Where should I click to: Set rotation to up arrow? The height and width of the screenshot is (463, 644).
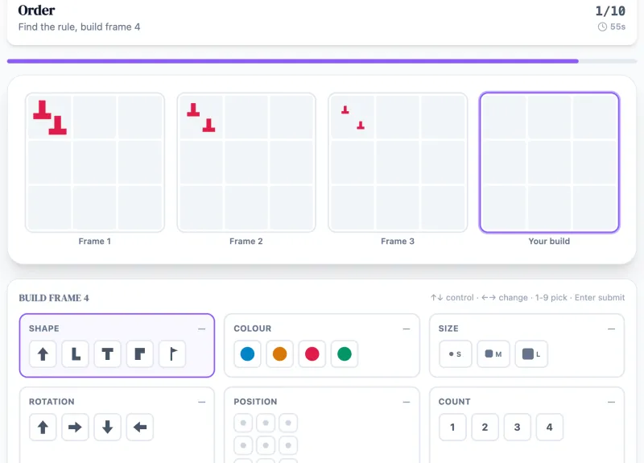click(43, 428)
